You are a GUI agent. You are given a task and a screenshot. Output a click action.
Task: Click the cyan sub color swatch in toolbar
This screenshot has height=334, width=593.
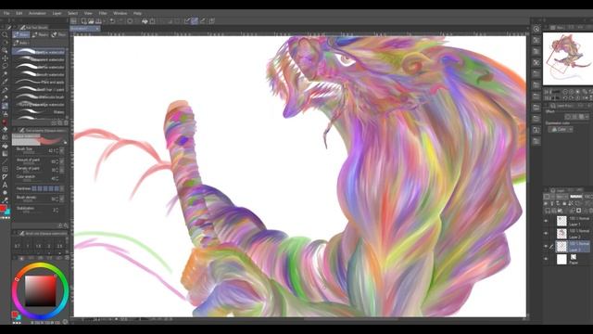click(x=7, y=212)
